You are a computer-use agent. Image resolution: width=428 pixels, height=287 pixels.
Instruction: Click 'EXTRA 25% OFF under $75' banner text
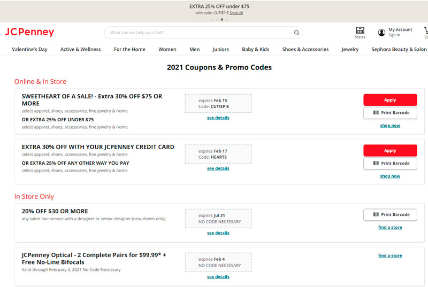click(x=219, y=6)
